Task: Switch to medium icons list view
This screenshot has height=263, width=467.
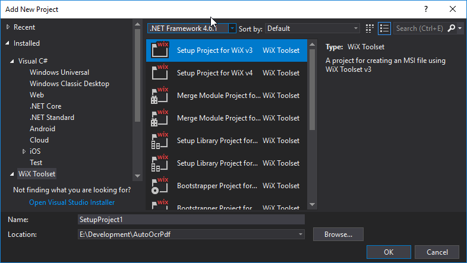Action: 384,28
